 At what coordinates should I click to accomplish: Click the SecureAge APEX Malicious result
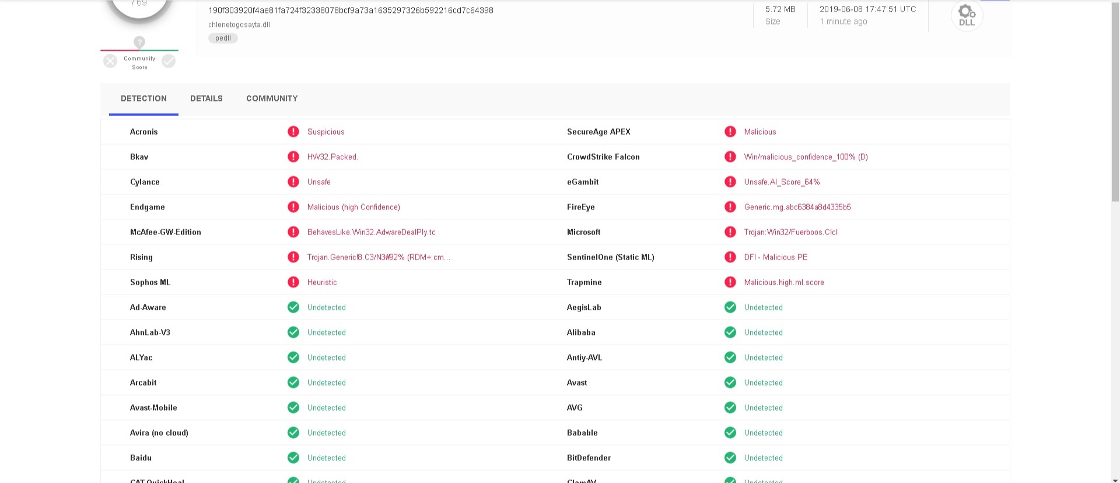[760, 132]
